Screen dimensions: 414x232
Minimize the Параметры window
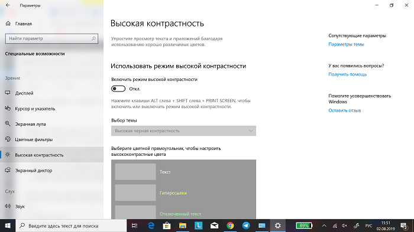(377, 5)
